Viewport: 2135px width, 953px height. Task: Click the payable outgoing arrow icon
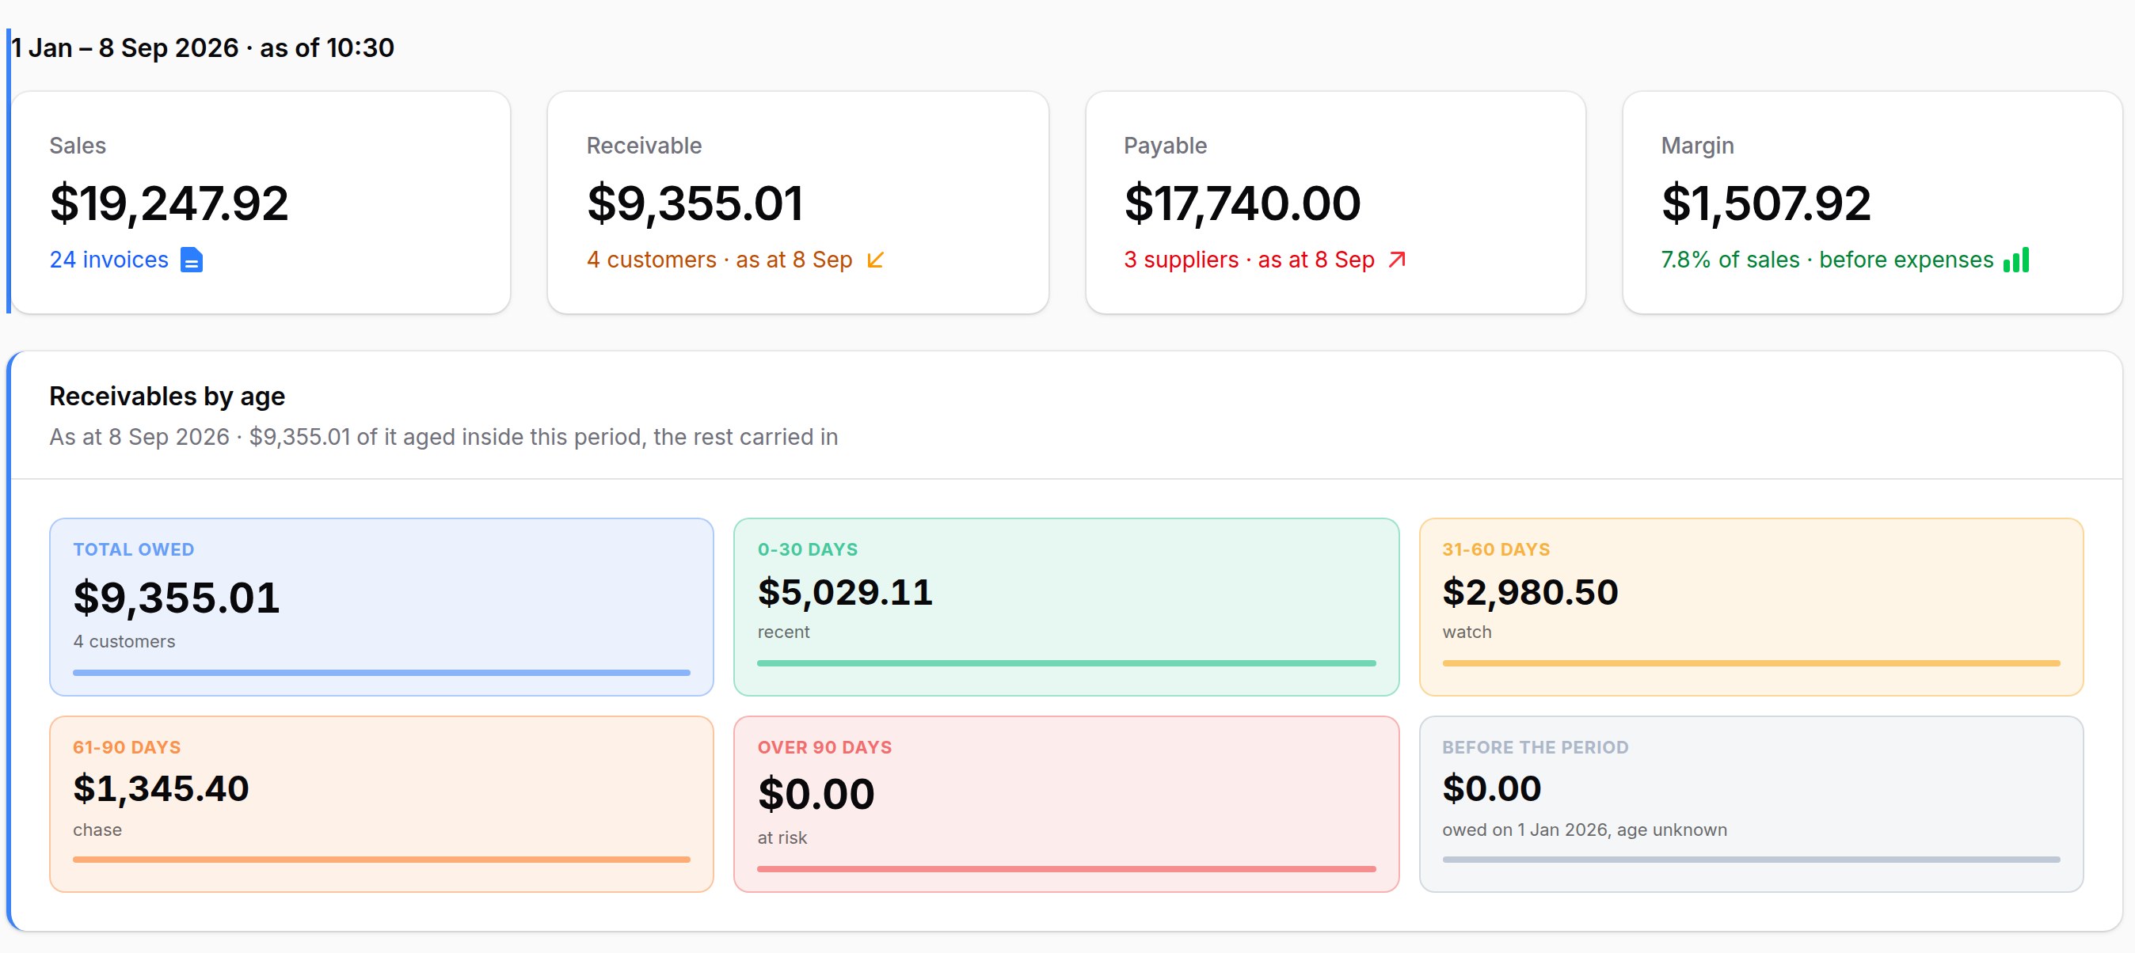click(1398, 260)
